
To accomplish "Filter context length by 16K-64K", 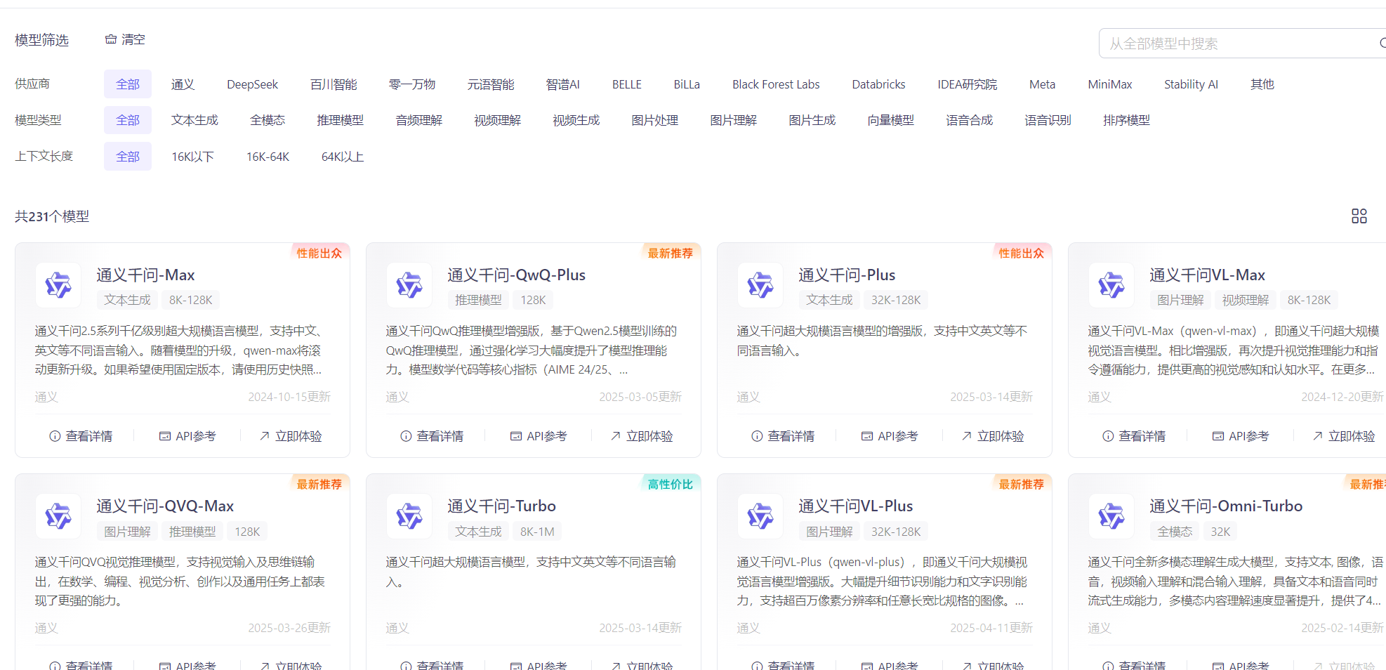I will coord(268,157).
